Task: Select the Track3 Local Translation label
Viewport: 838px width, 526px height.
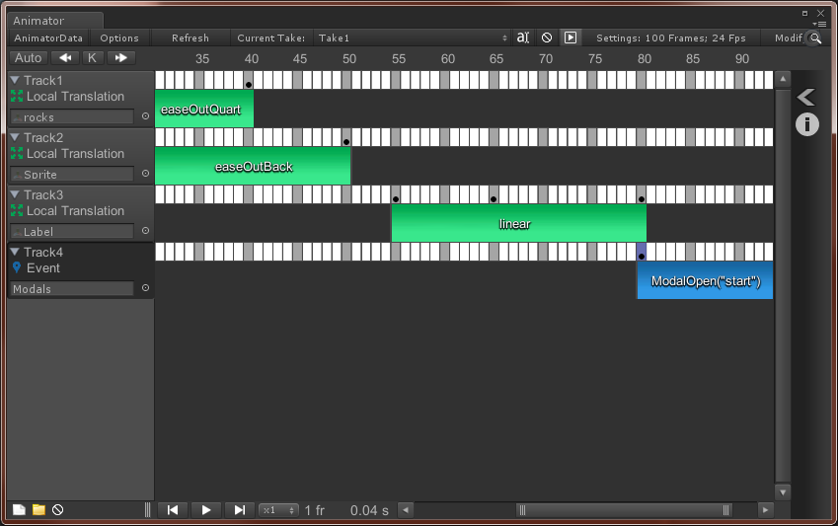Action: tap(75, 210)
